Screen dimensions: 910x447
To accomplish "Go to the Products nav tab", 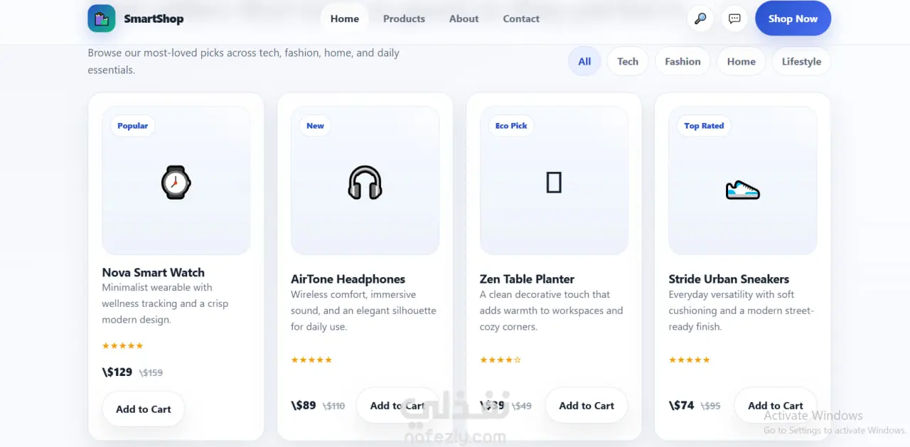I will click(x=404, y=18).
